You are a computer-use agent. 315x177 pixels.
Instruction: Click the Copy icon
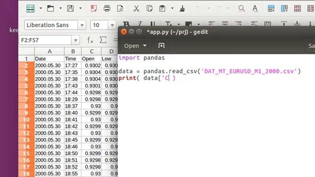coord(150,9)
